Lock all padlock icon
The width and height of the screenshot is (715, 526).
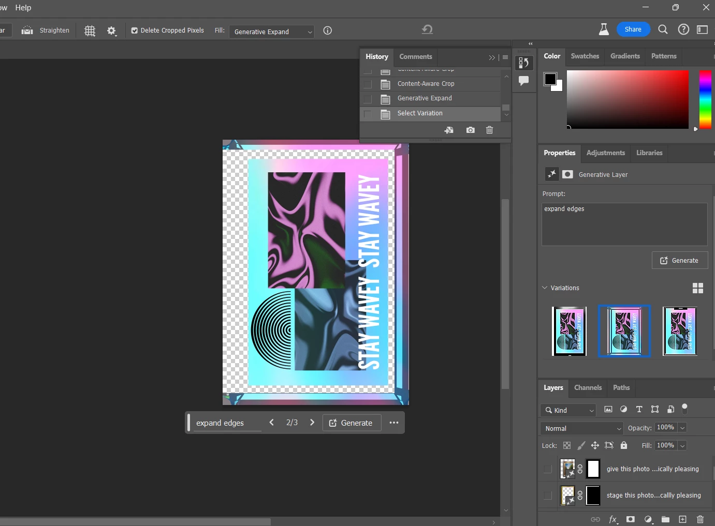624,445
